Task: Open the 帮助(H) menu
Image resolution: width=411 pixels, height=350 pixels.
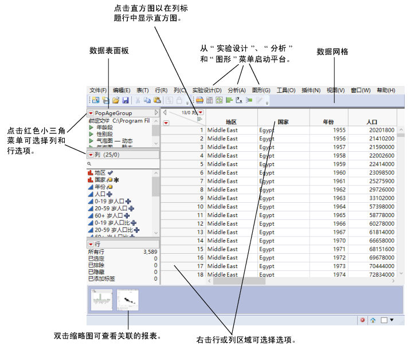Action: (x=386, y=91)
